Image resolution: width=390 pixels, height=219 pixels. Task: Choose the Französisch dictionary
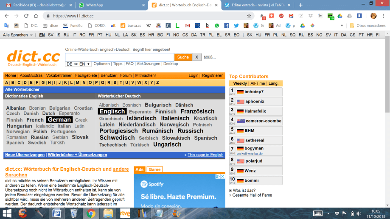pos(197,111)
